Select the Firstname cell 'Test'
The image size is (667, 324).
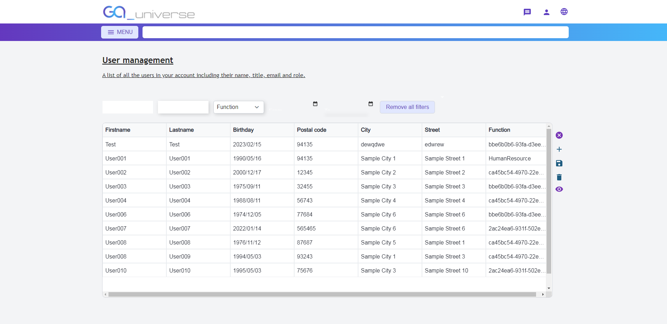click(134, 144)
